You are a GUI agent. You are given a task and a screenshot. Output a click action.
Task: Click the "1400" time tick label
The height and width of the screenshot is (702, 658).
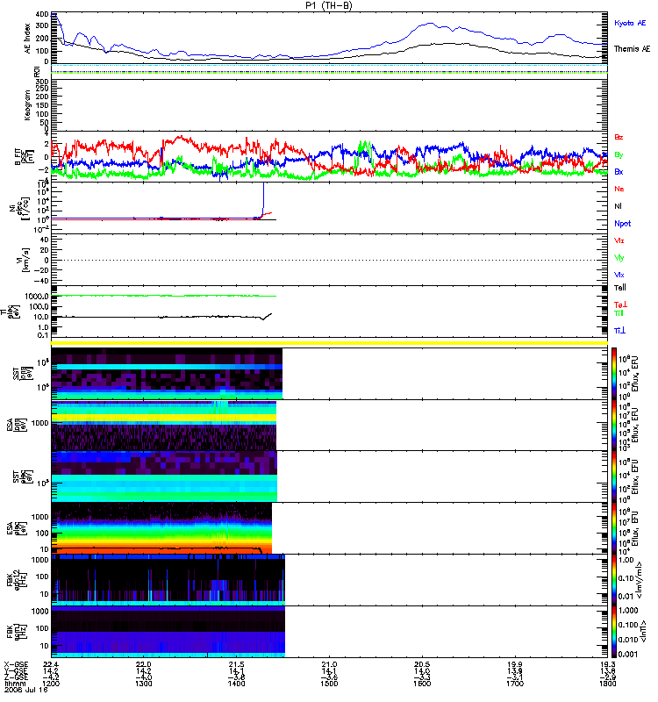tap(236, 684)
